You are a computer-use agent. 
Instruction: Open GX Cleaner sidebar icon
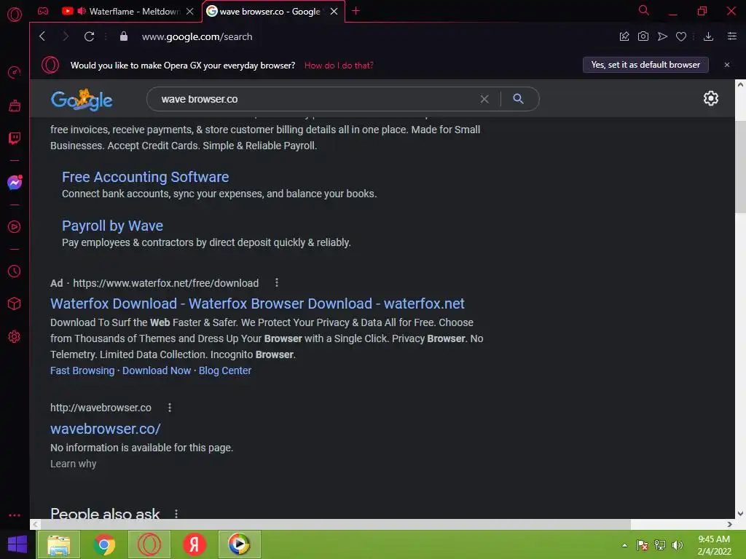15,106
